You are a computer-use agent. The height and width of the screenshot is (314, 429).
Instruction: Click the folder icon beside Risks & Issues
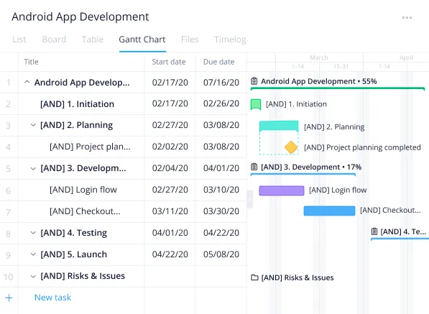[254, 277]
